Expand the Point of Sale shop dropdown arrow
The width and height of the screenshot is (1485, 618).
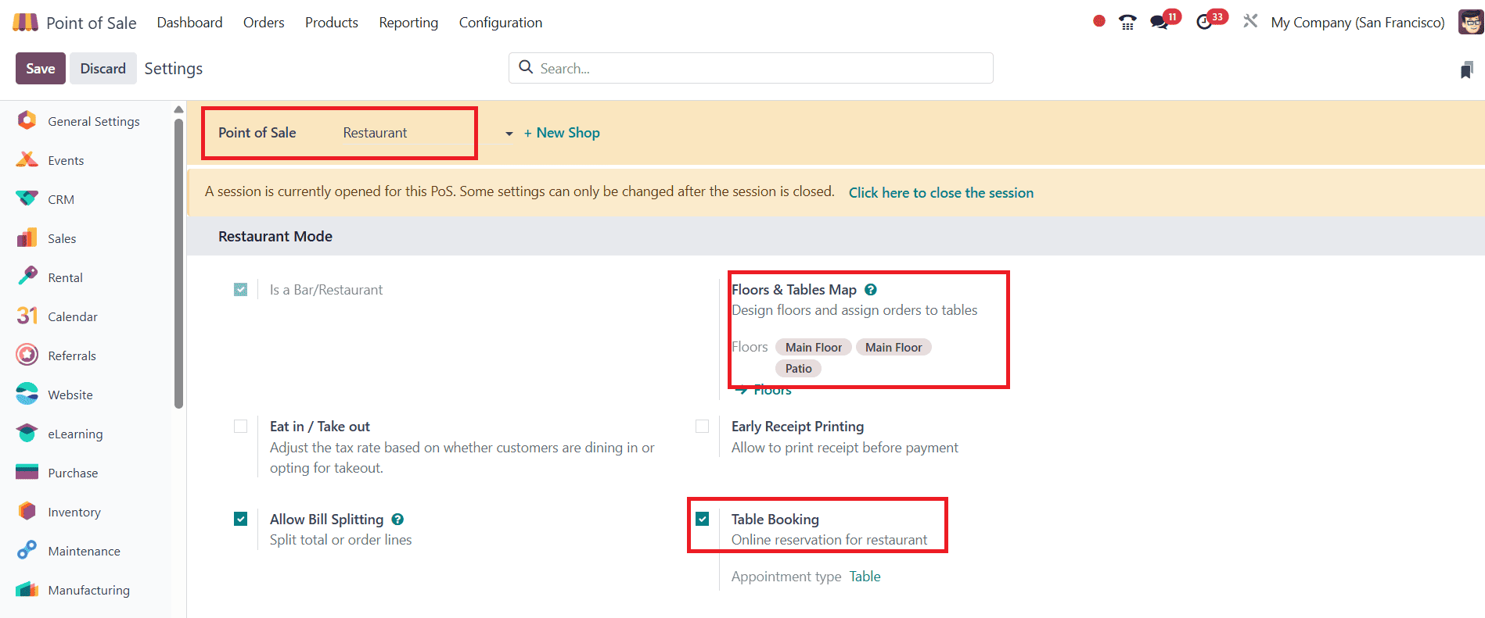[509, 134]
